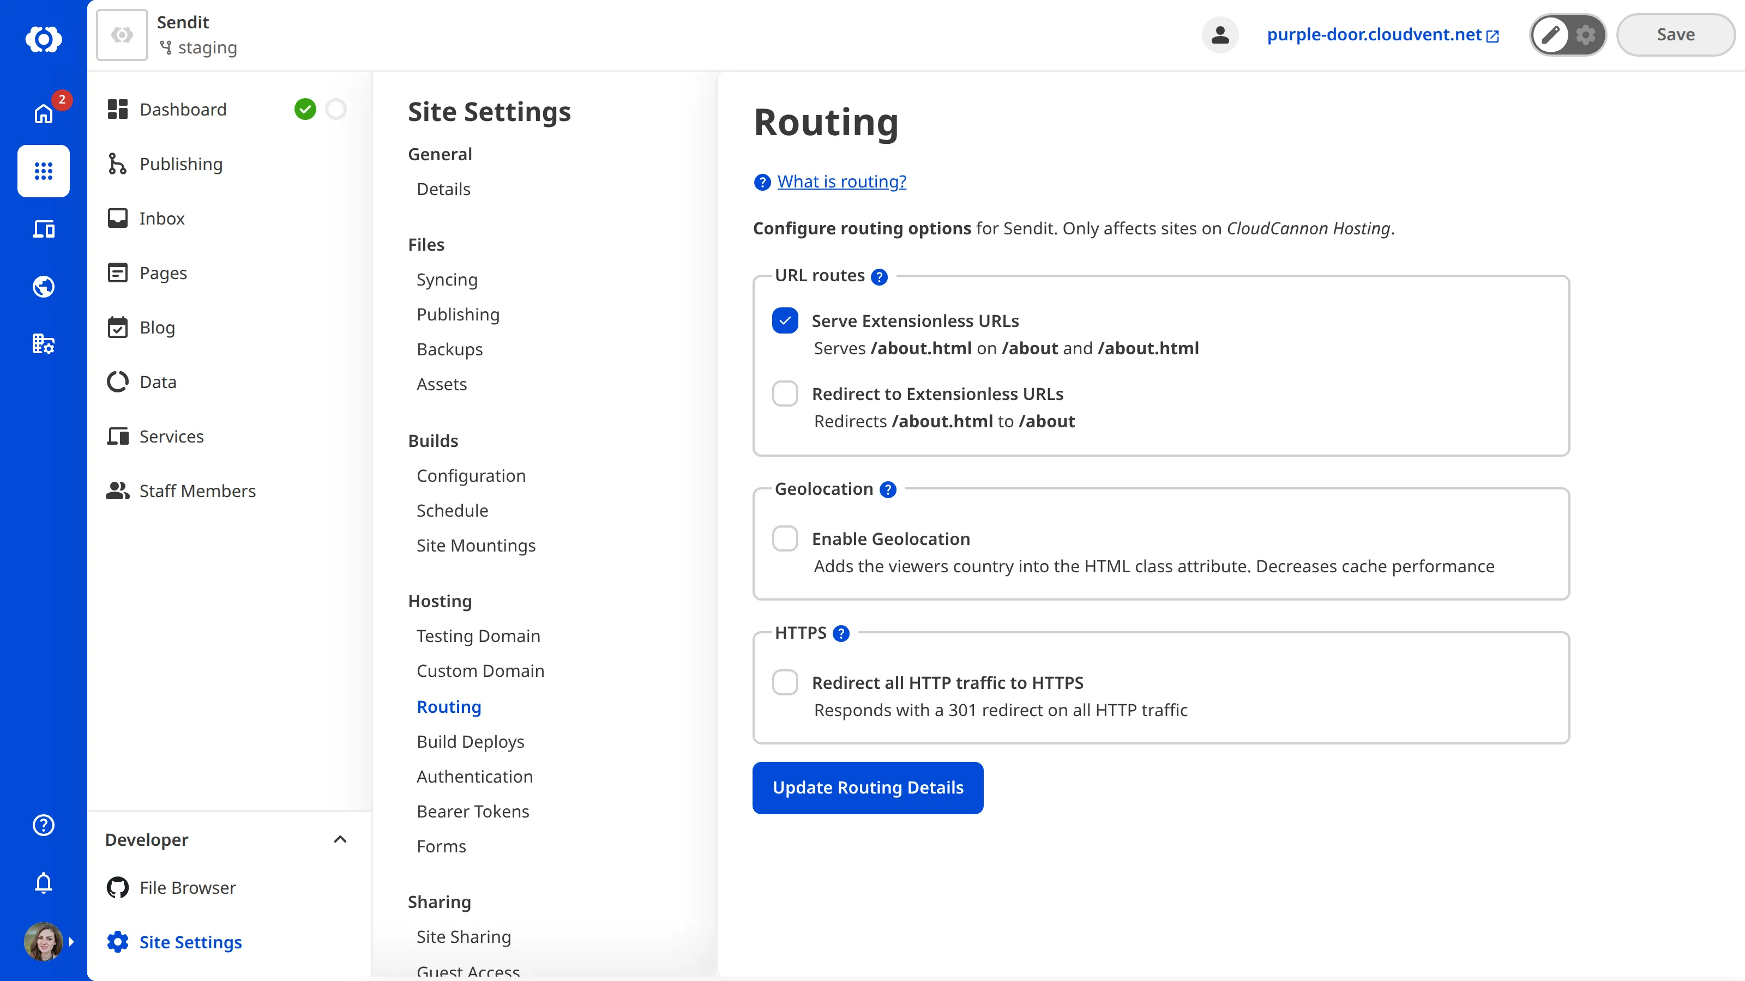Image resolution: width=1745 pixels, height=981 pixels.
Task: Click the help question mark icon in sidebar
Action: pos(44,825)
